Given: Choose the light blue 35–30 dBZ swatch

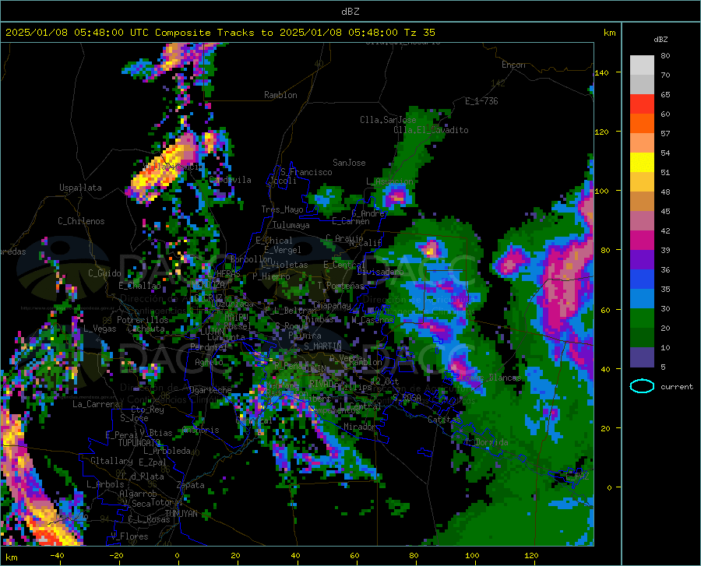Looking at the screenshot, I should click(x=642, y=299).
